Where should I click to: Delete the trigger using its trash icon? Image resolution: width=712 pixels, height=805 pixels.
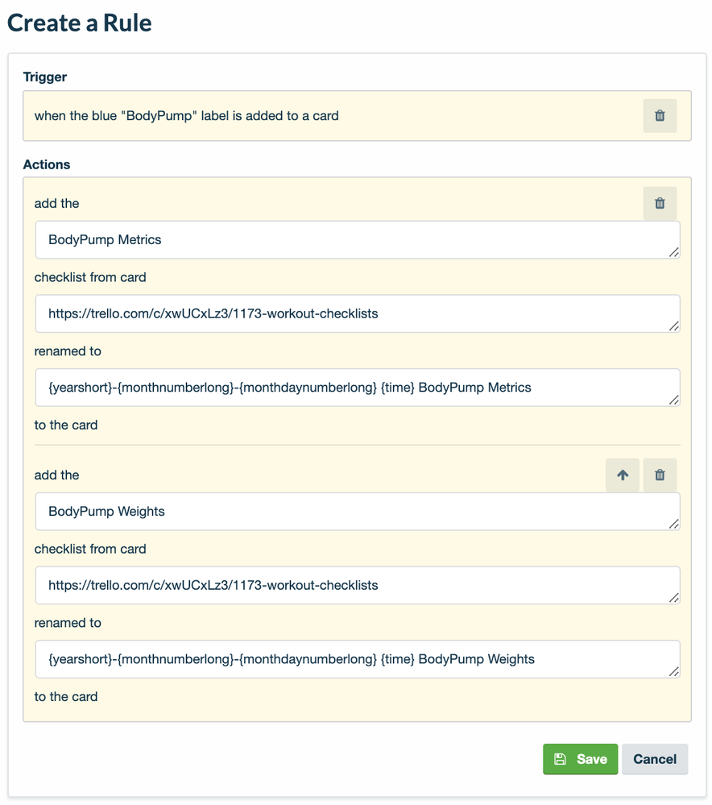[x=660, y=115]
